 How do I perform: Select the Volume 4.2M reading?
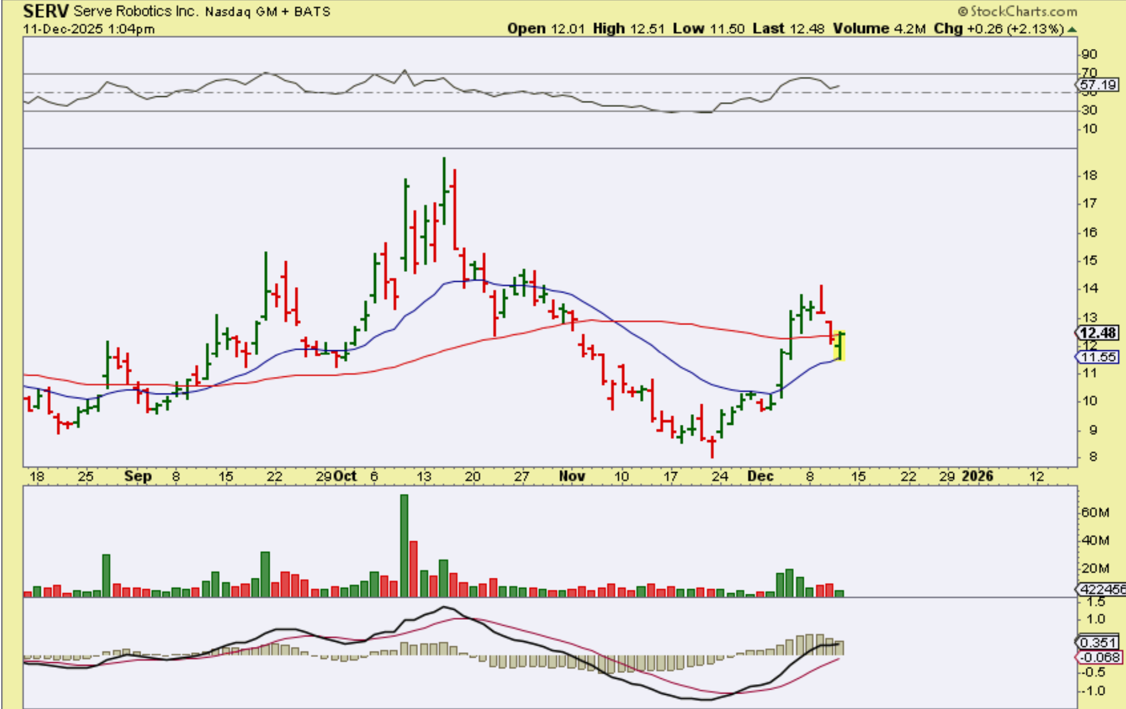click(x=879, y=28)
